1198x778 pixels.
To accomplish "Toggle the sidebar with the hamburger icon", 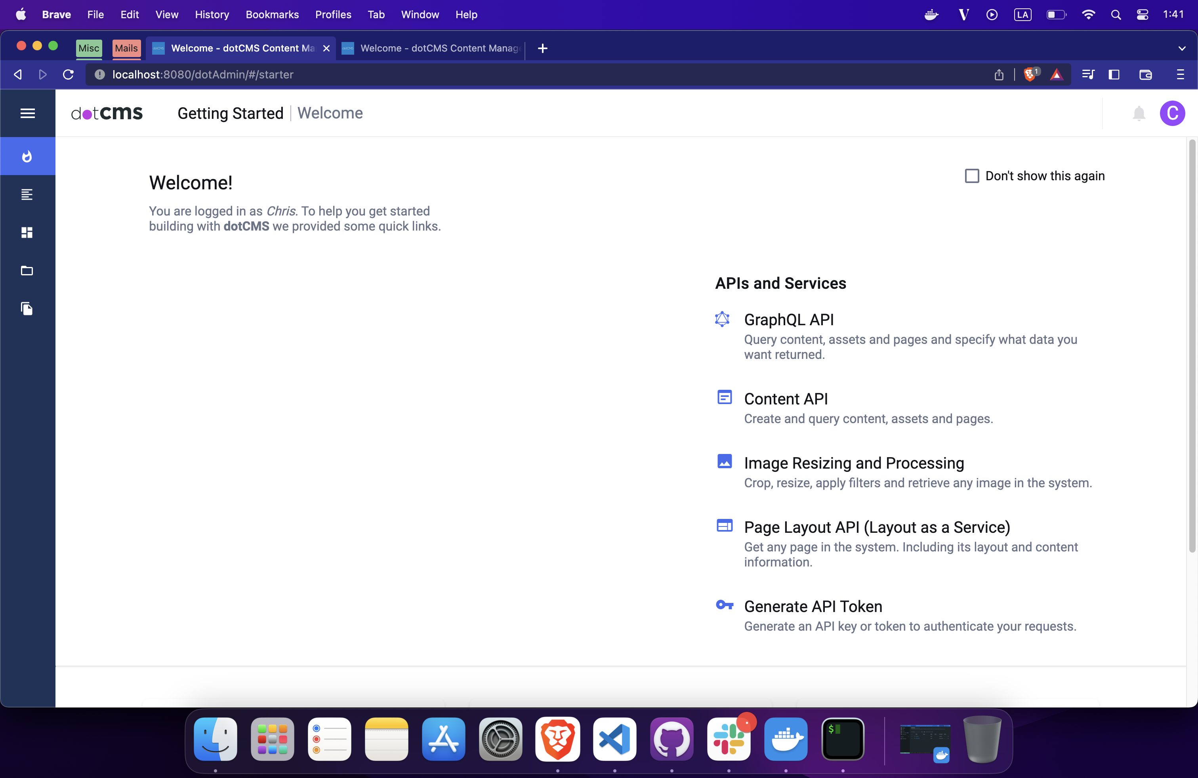I will click(x=27, y=113).
